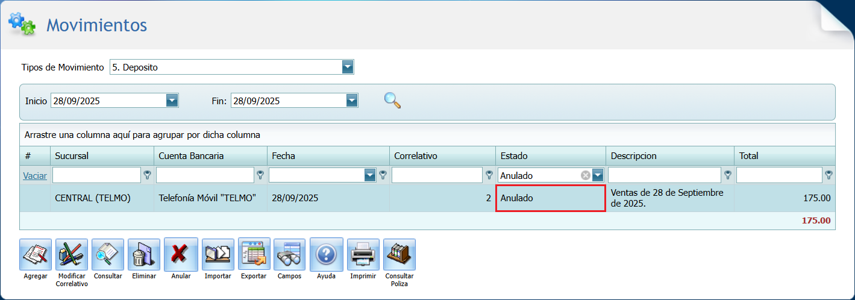The height and width of the screenshot is (300, 855).
Task: Open the Inicio date picker dropdown
Action: point(172,101)
